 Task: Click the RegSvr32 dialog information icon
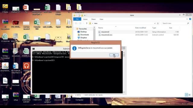[74, 48]
